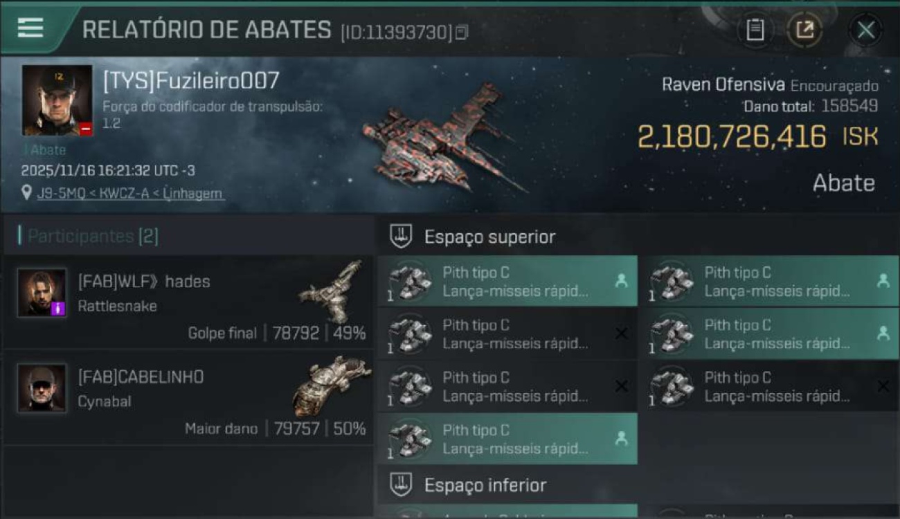The height and width of the screenshot is (519, 900).
Task: Select the Cynabal participant row
Action: pyautogui.click(x=188, y=397)
